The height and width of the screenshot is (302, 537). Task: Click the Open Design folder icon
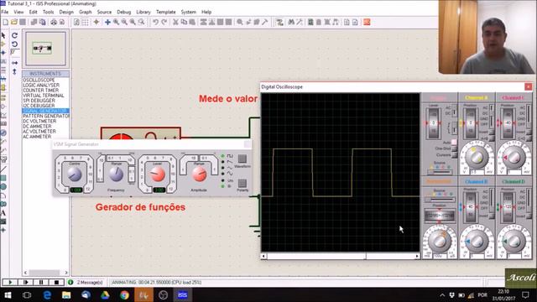click(14, 23)
